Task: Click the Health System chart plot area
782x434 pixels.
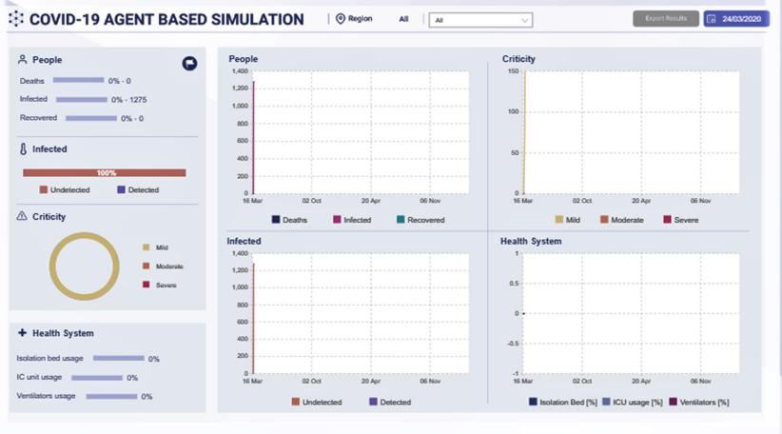Action: click(x=632, y=313)
